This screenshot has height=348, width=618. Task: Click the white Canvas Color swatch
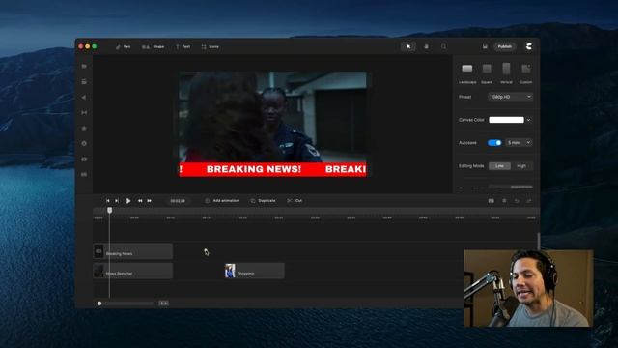coord(506,120)
